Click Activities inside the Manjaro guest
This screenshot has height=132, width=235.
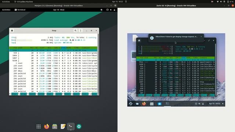point(6,10)
